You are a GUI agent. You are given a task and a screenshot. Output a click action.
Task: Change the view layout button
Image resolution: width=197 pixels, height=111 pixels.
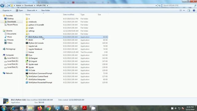[181, 10]
